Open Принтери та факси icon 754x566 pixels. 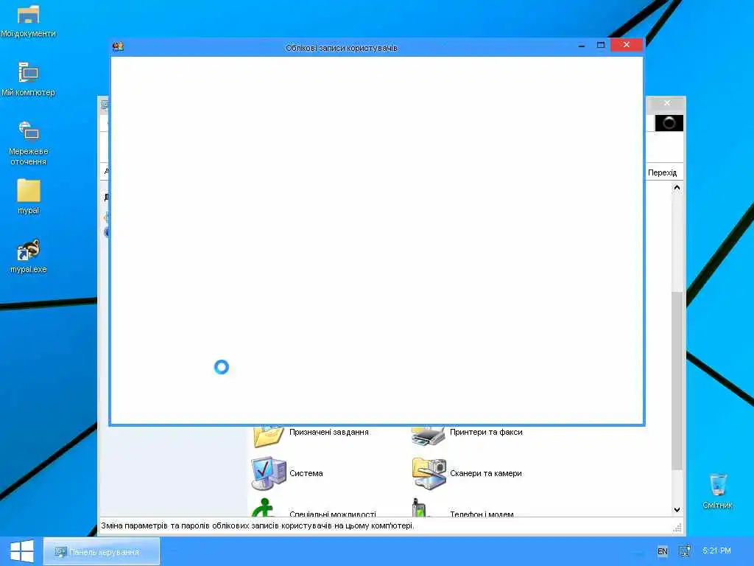[x=429, y=435]
